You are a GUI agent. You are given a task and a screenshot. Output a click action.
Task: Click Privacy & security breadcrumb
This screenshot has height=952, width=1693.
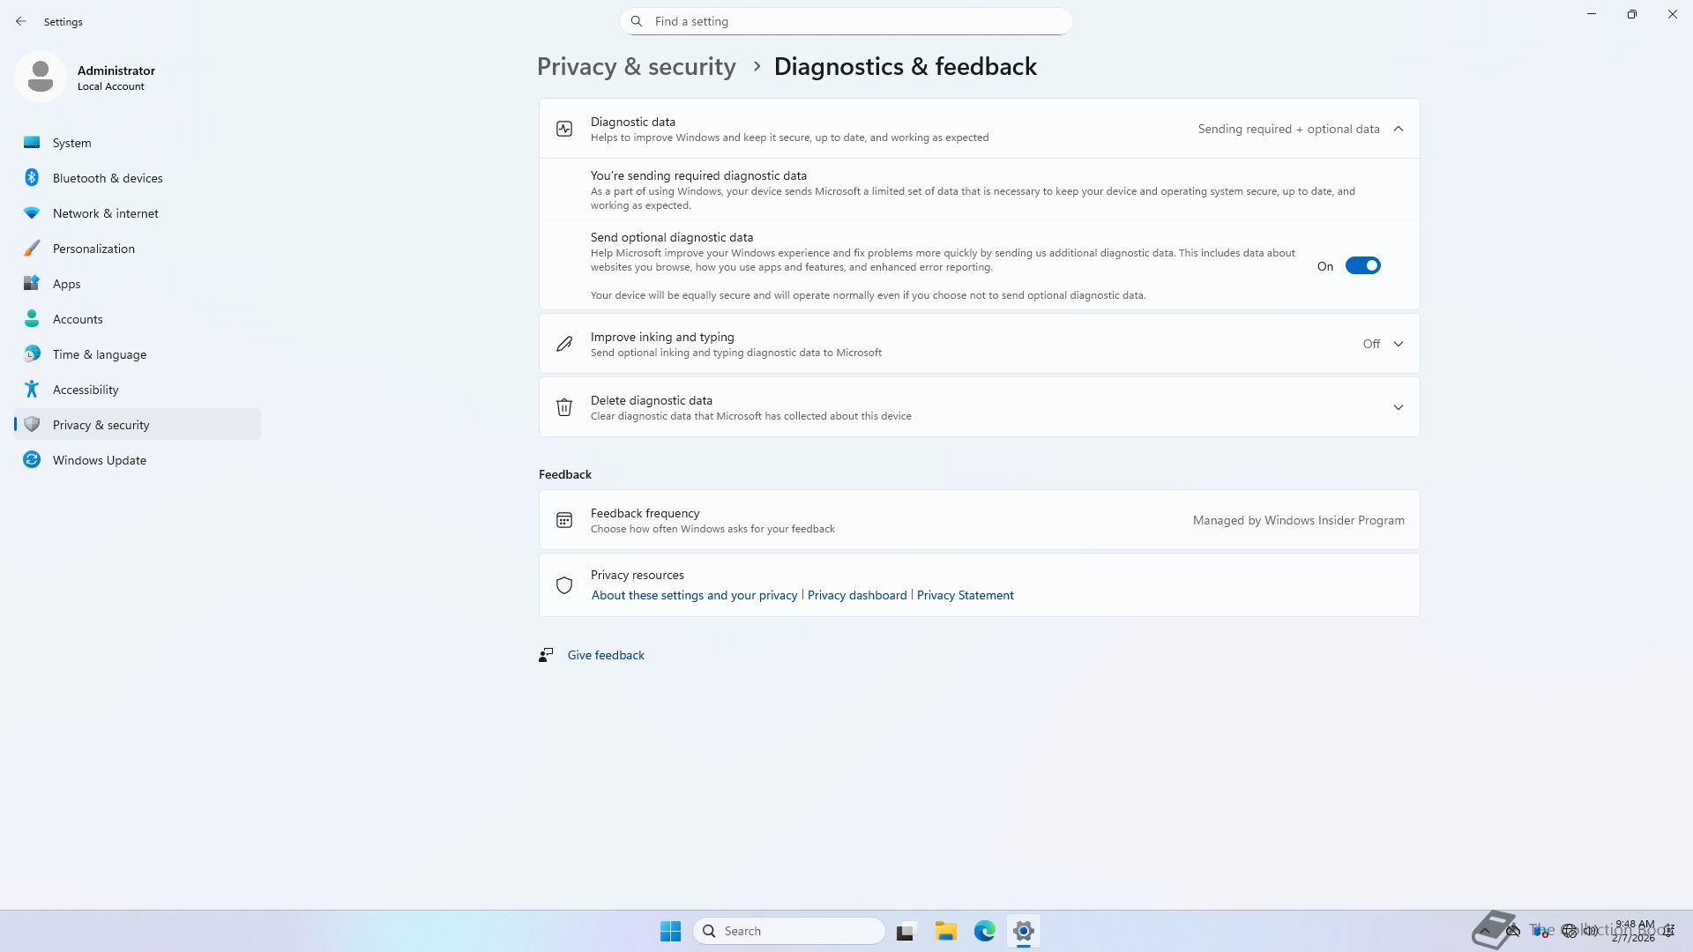click(636, 67)
